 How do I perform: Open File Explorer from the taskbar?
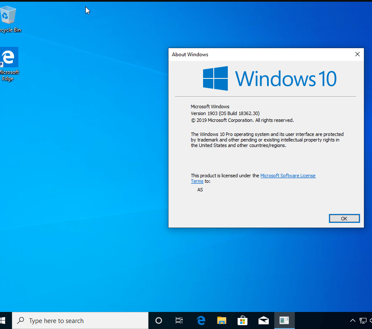click(x=221, y=320)
